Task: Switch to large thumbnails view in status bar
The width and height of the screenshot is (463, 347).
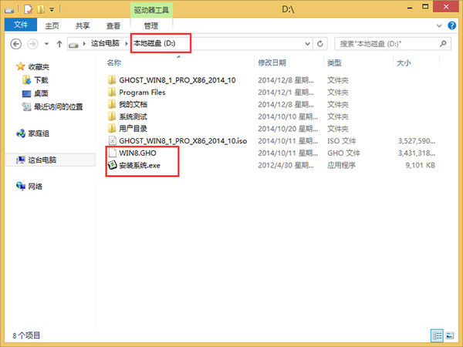Action: click(x=451, y=335)
